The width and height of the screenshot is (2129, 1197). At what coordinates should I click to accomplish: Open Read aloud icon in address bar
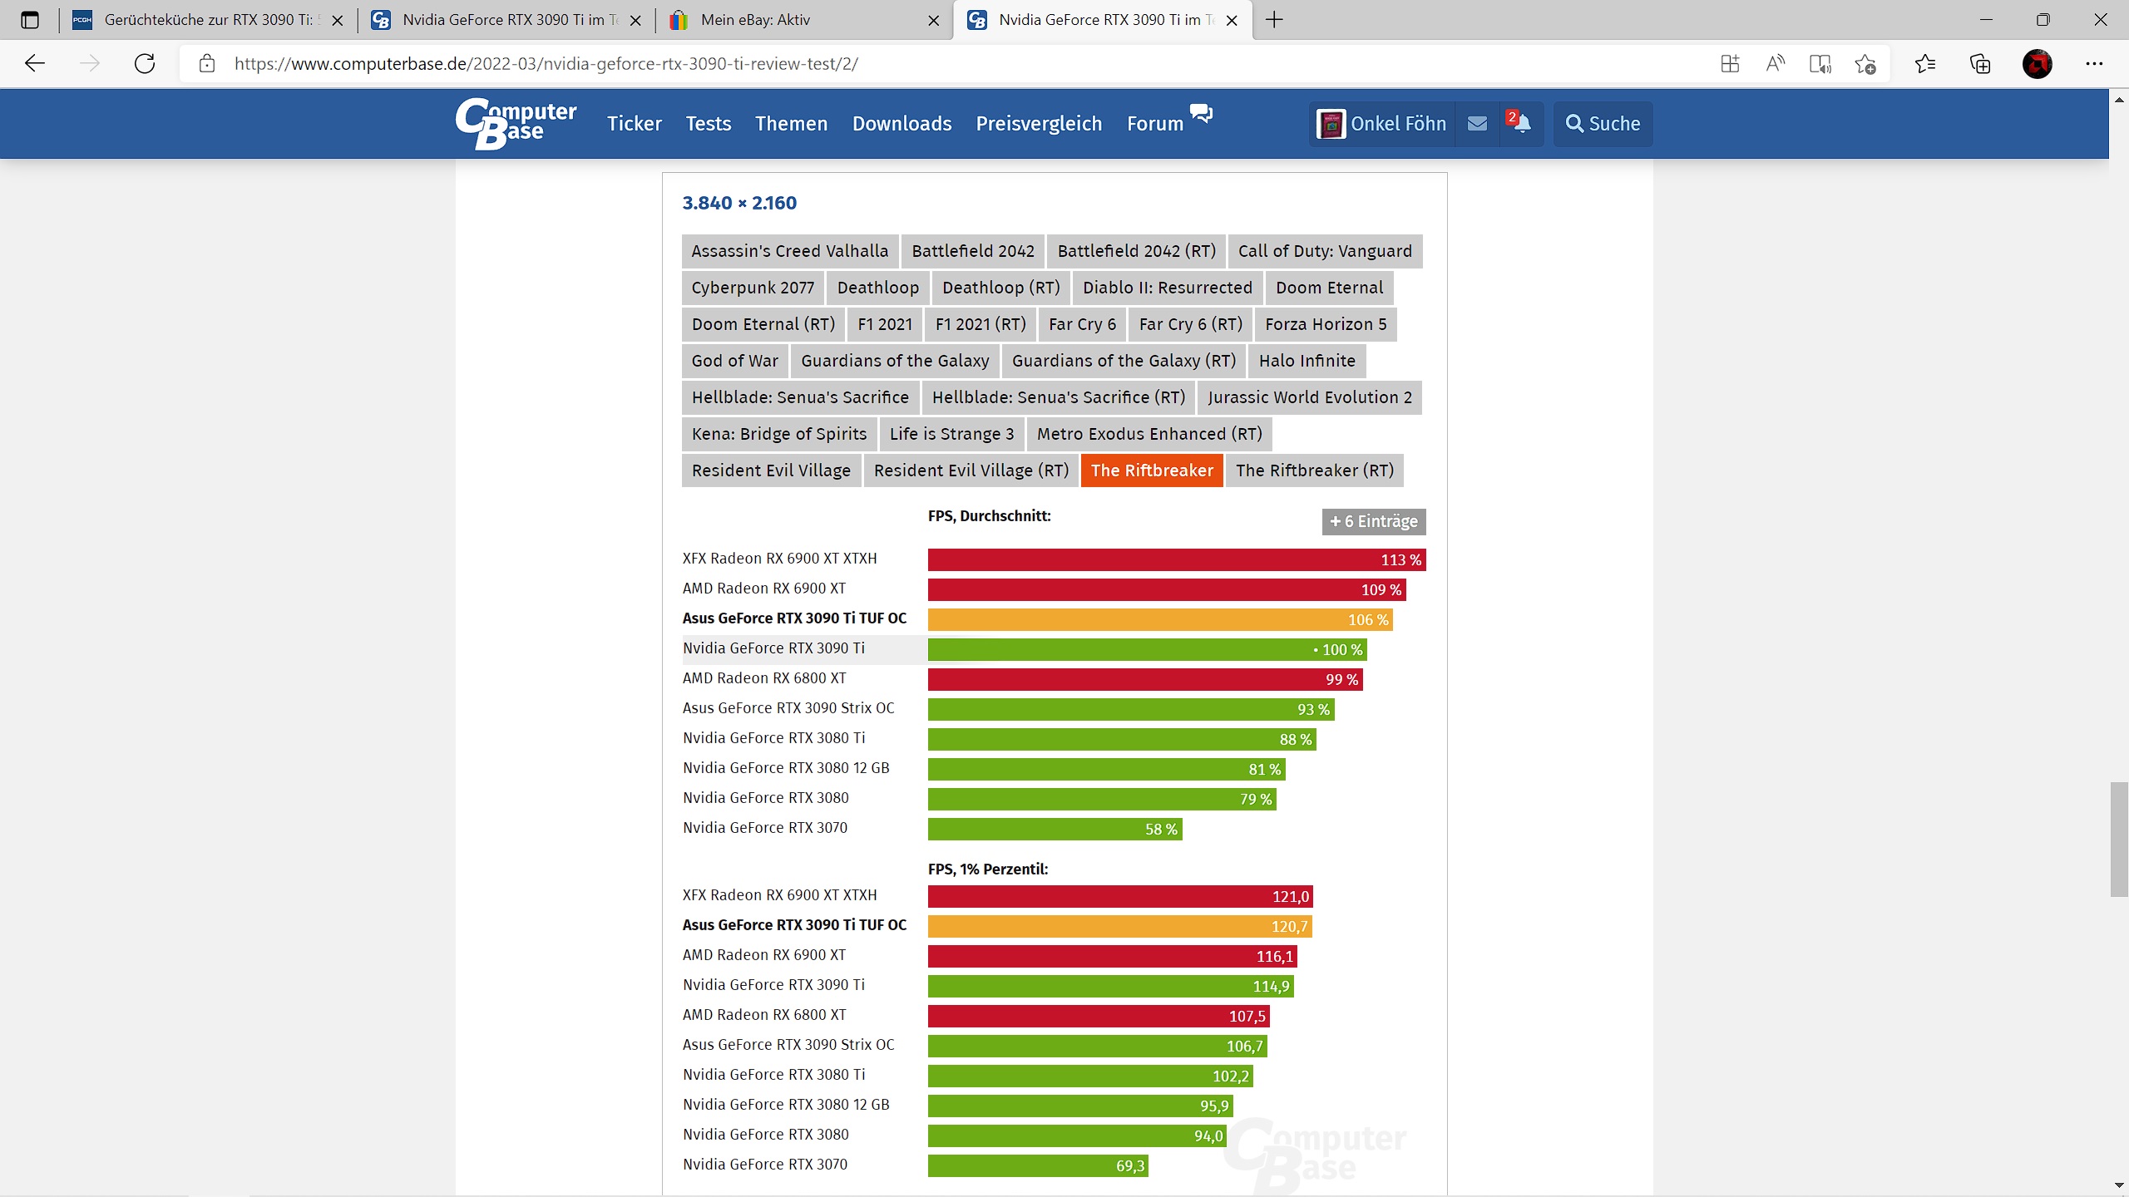coord(1775,64)
